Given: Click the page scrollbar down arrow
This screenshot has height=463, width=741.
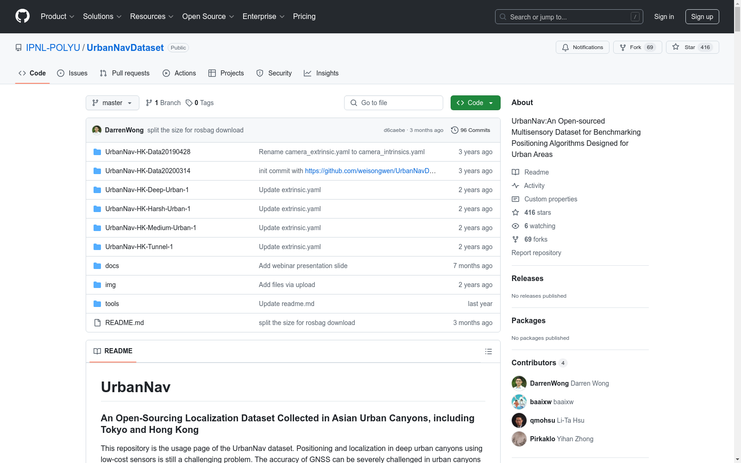Looking at the screenshot, I should (737, 459).
